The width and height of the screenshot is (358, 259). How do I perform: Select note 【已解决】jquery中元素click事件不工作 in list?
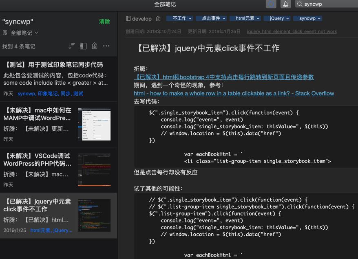(x=58, y=216)
